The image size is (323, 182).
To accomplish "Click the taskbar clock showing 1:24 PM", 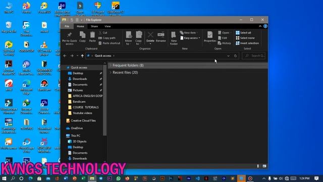I will [x=304, y=178].
